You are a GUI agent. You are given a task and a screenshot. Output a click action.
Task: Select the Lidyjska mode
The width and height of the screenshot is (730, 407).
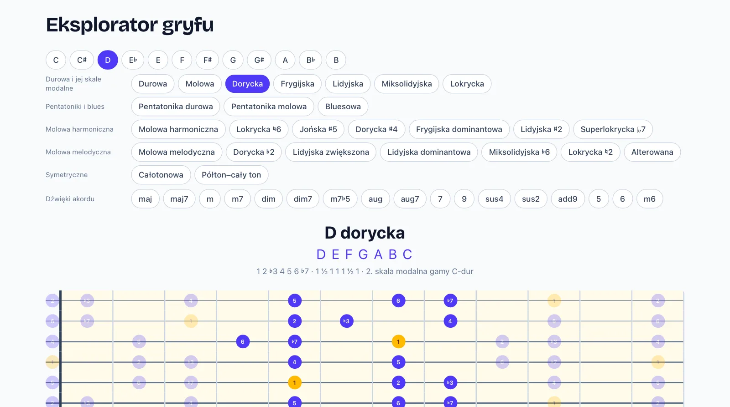[348, 84]
